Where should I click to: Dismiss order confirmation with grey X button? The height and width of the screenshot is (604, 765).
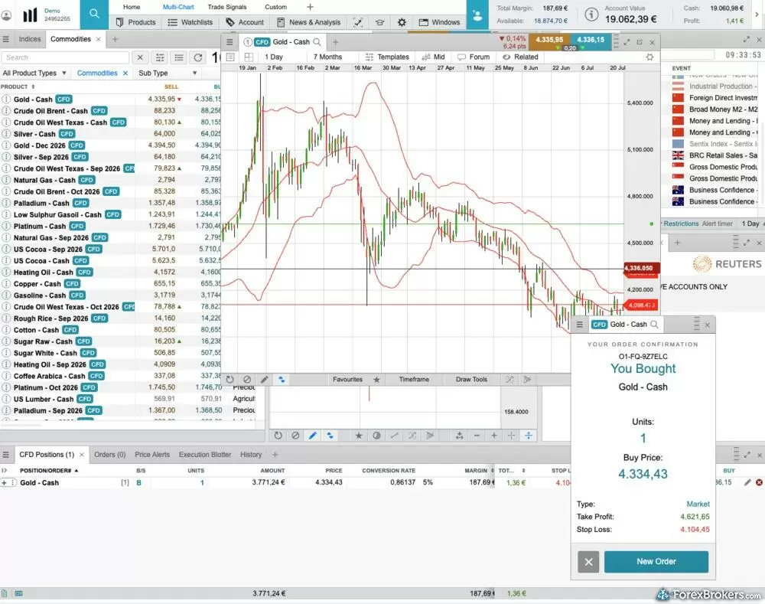tap(588, 562)
